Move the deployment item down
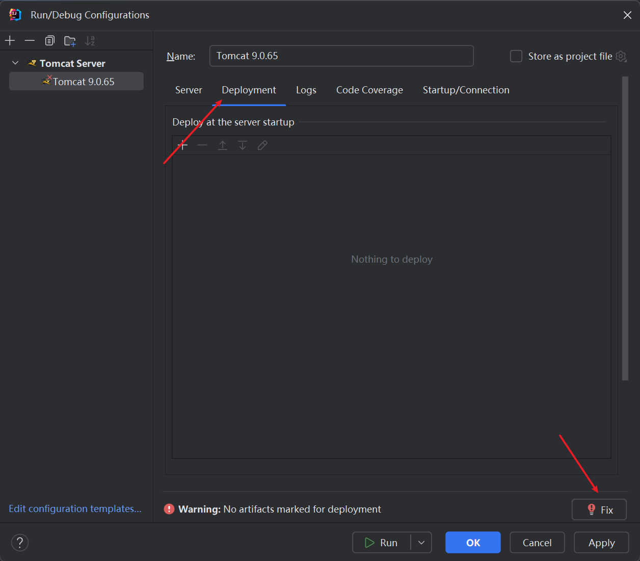The image size is (640, 561). click(x=243, y=145)
